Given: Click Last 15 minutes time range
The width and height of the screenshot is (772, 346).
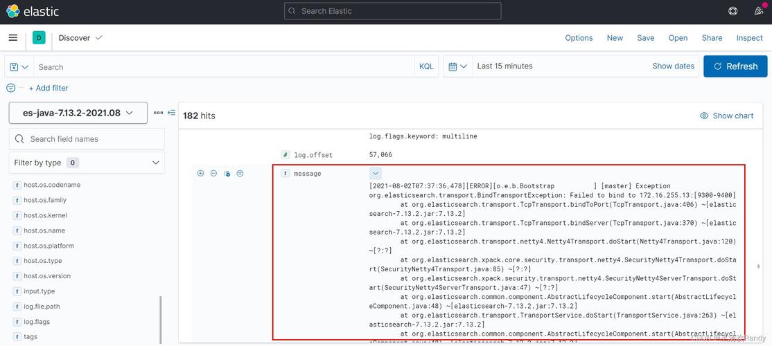Looking at the screenshot, I should pyautogui.click(x=505, y=66).
